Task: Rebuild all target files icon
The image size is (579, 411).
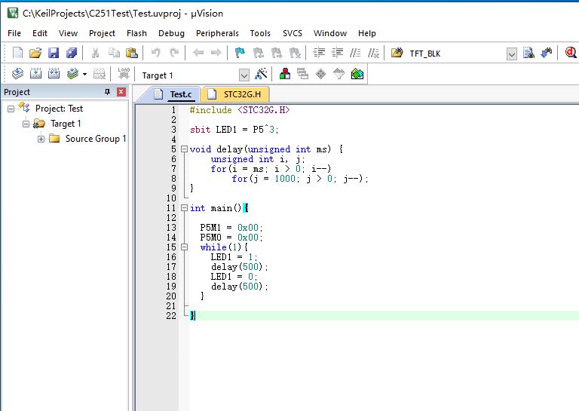Action: (x=54, y=74)
